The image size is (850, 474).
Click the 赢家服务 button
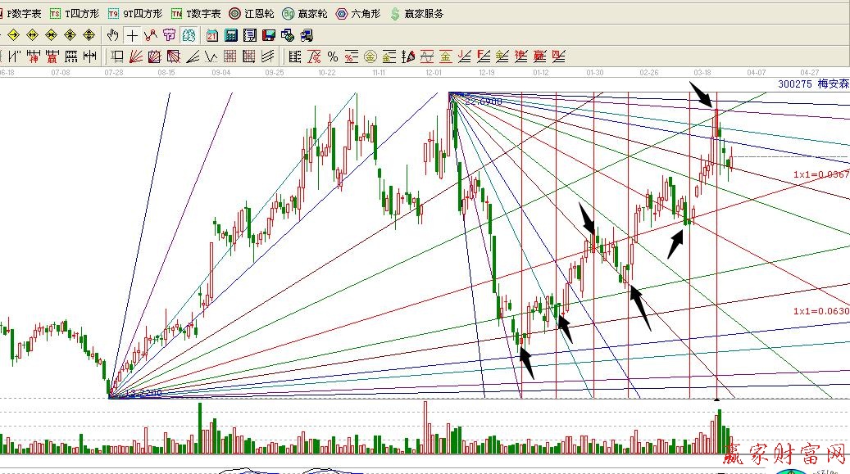418,14
